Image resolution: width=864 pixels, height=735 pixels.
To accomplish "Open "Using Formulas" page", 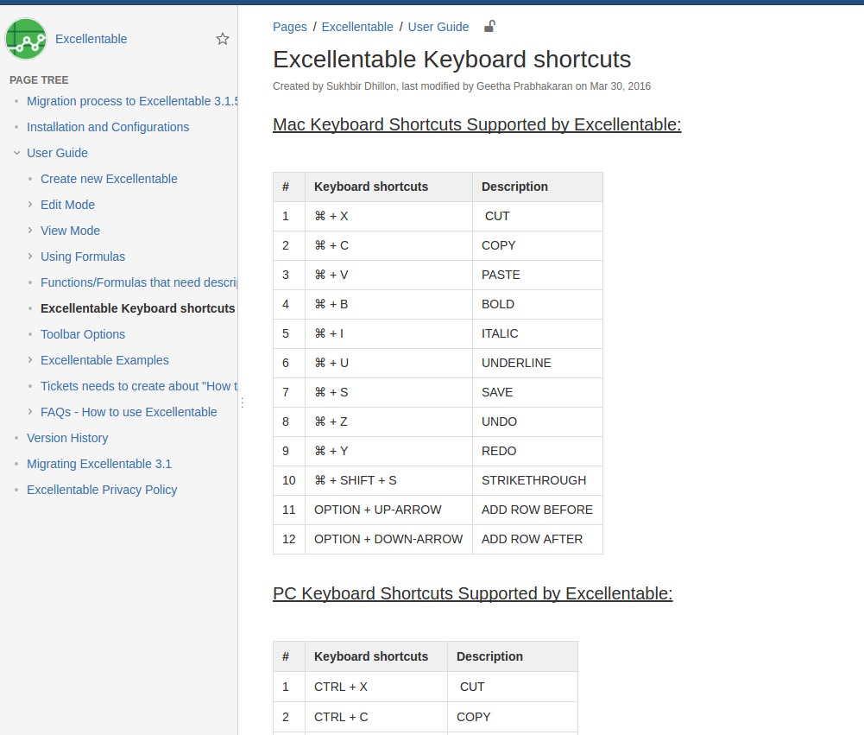I will point(82,257).
